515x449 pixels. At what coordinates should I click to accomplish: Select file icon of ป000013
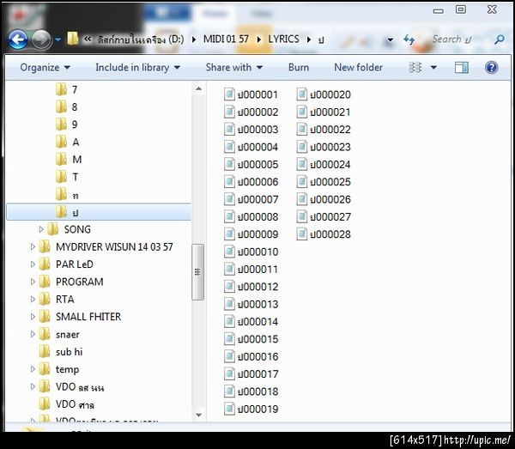(x=229, y=304)
